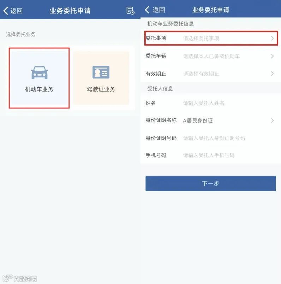Expand the 有效期止 chevron arrow
This screenshot has height=284, width=281.
[272, 73]
